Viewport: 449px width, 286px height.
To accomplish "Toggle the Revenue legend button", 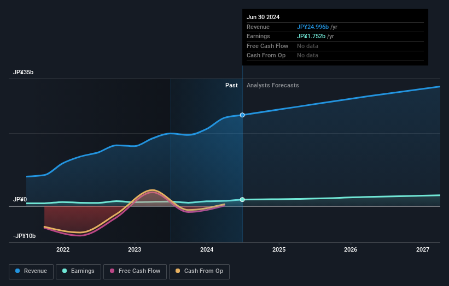I will click(31, 271).
